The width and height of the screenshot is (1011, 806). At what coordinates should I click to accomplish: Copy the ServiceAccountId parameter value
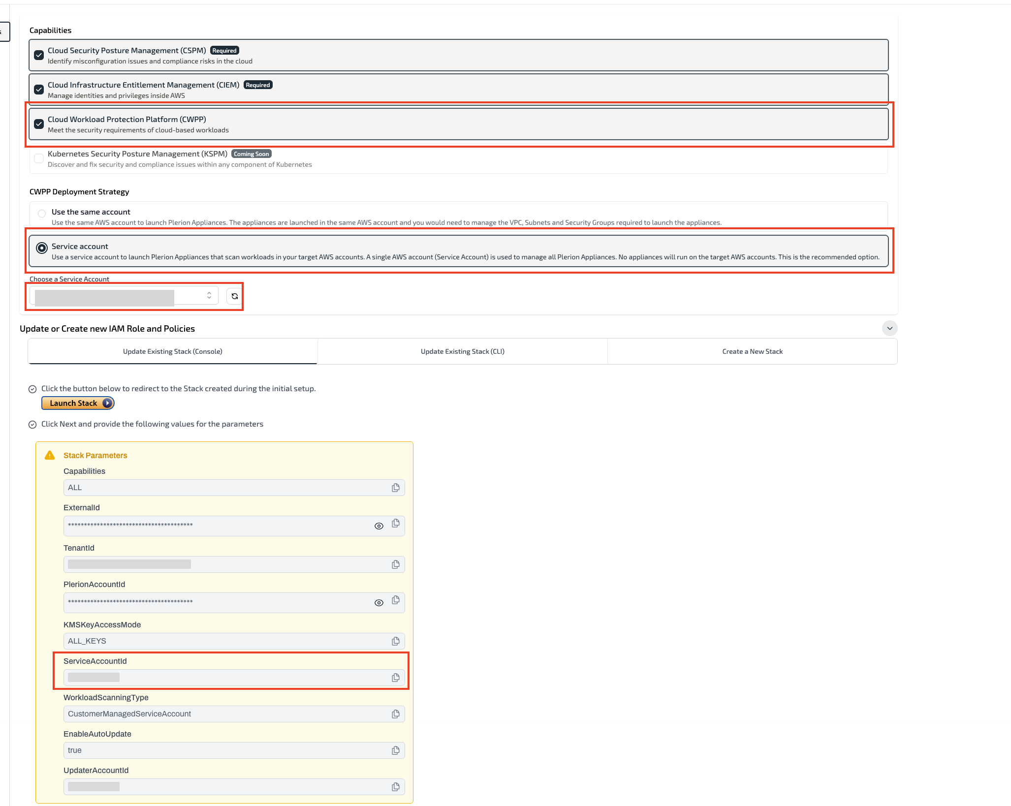[395, 678]
